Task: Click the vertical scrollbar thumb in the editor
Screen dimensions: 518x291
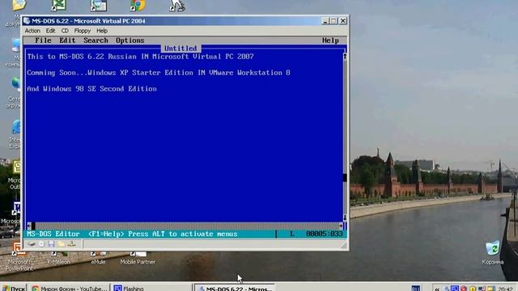Action: click(x=345, y=178)
